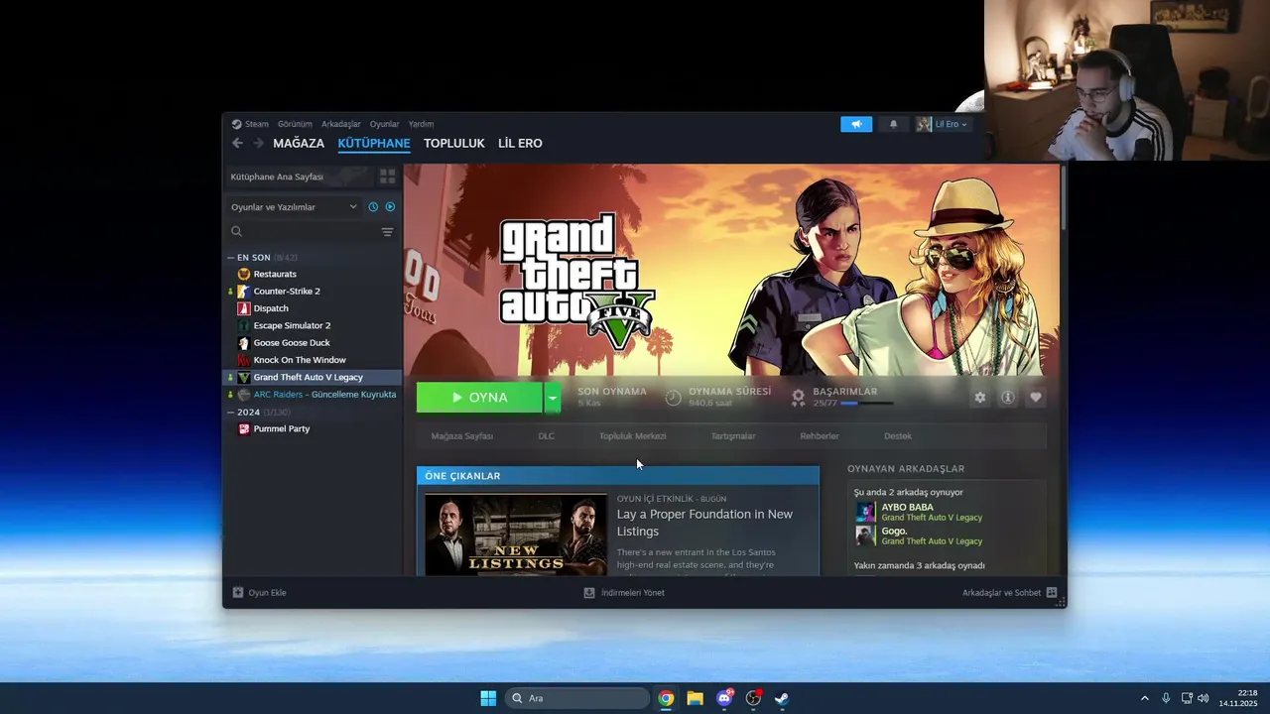Click Pummel Party game icon
1270x714 pixels.
[x=244, y=428]
